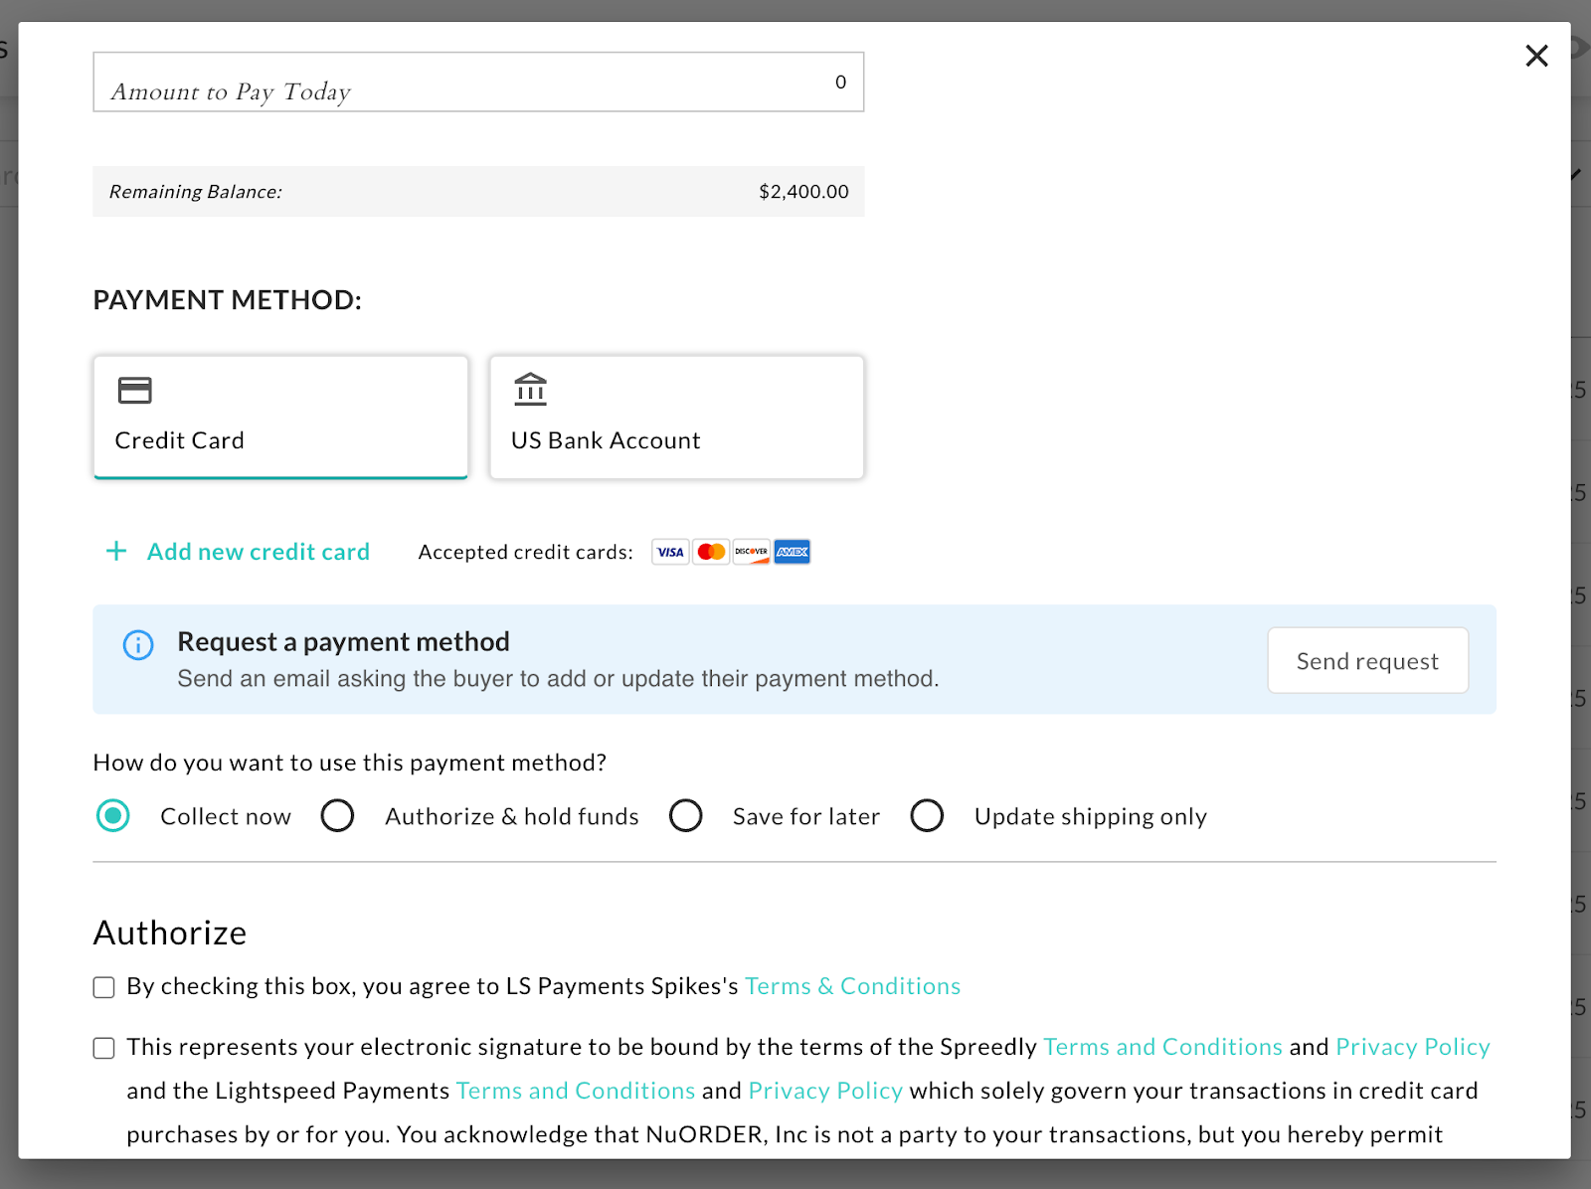The image size is (1591, 1189).
Task: Select the Save for later option
Action: click(x=686, y=816)
